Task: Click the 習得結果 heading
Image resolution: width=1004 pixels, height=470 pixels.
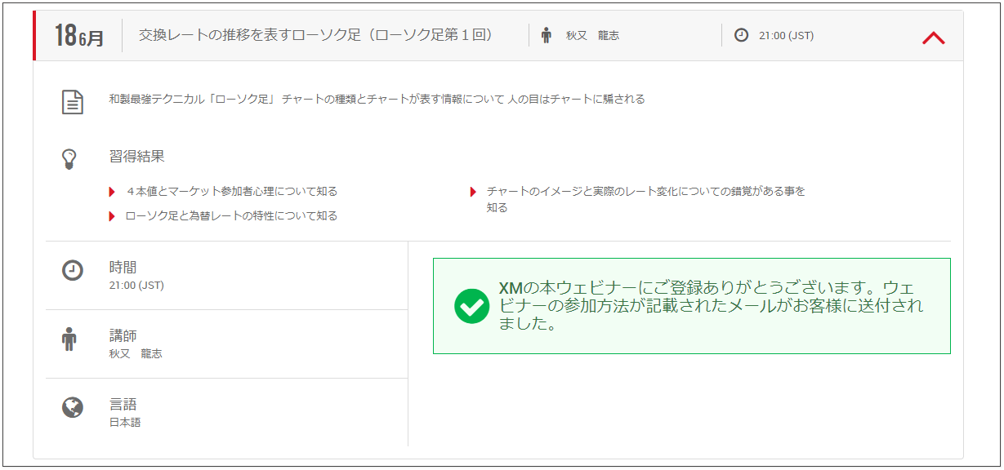Action: pyautogui.click(x=136, y=156)
